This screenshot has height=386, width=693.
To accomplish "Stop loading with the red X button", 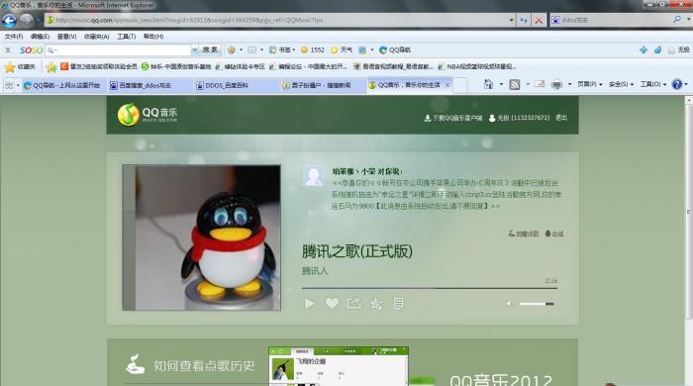I will coord(539,20).
